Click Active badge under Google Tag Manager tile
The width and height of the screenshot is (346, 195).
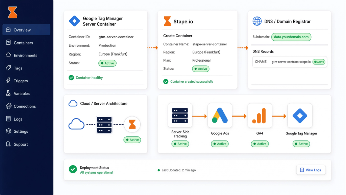pos(301,144)
